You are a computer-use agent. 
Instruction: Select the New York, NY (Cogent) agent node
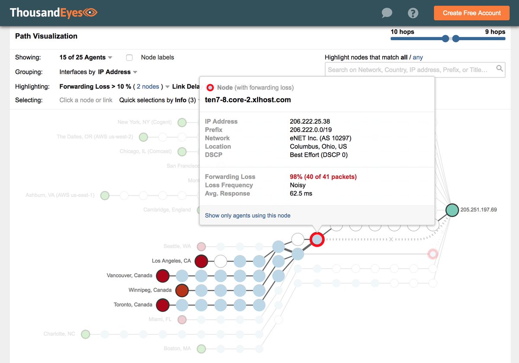click(x=182, y=122)
